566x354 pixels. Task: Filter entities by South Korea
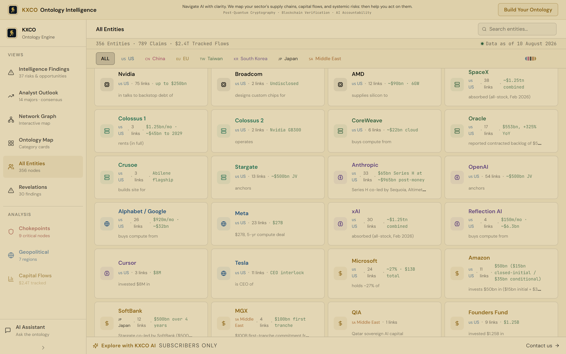pos(250,59)
